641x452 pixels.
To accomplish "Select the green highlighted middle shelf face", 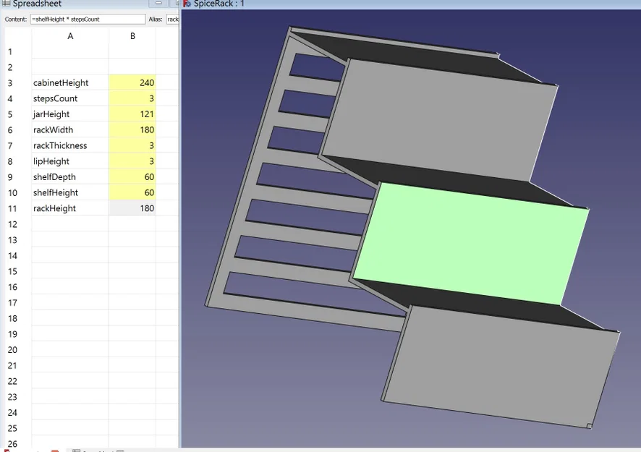I will [471, 244].
